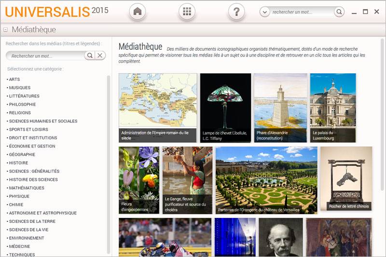Image resolution: width=386 pixels, height=257 pixels.
Task: Click the top search magnifier icon
Action: coord(339,12)
